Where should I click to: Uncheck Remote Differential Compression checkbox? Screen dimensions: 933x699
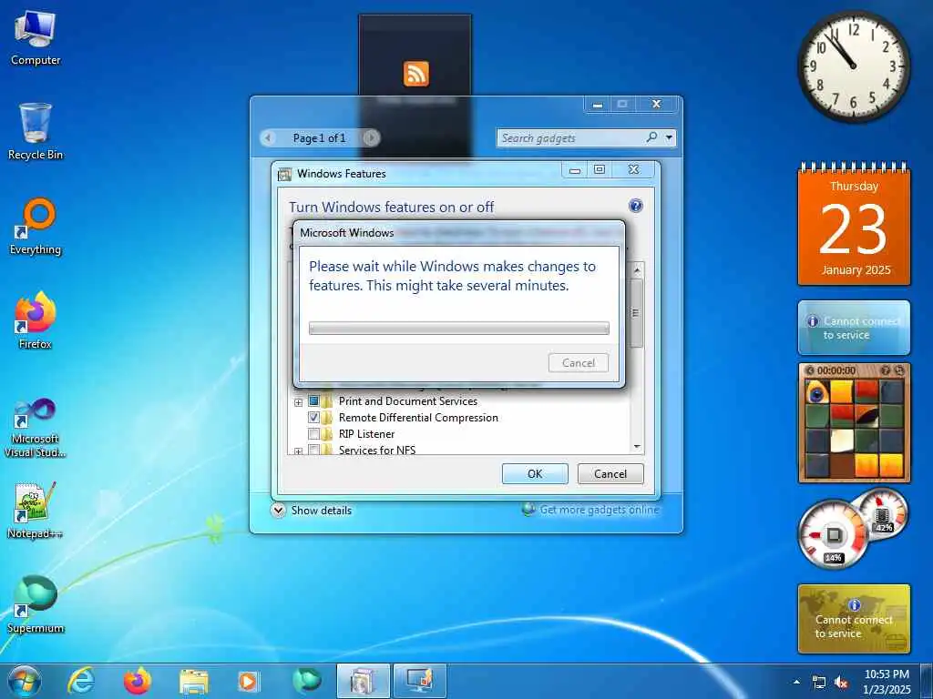313,417
